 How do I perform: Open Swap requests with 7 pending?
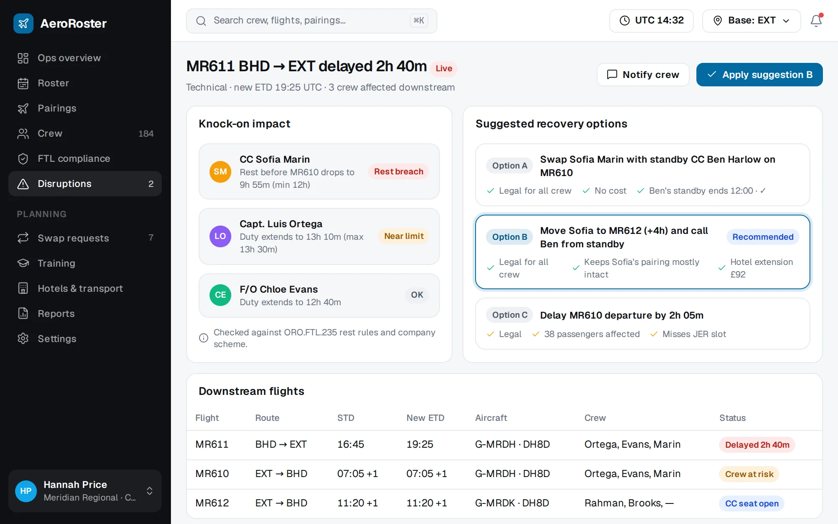(85, 238)
